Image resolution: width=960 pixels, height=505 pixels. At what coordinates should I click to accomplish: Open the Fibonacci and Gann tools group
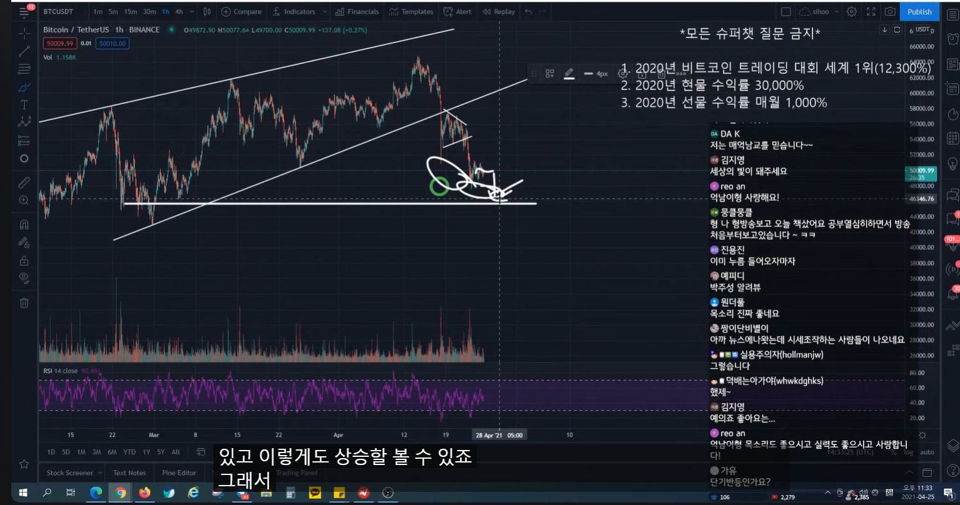(24, 69)
